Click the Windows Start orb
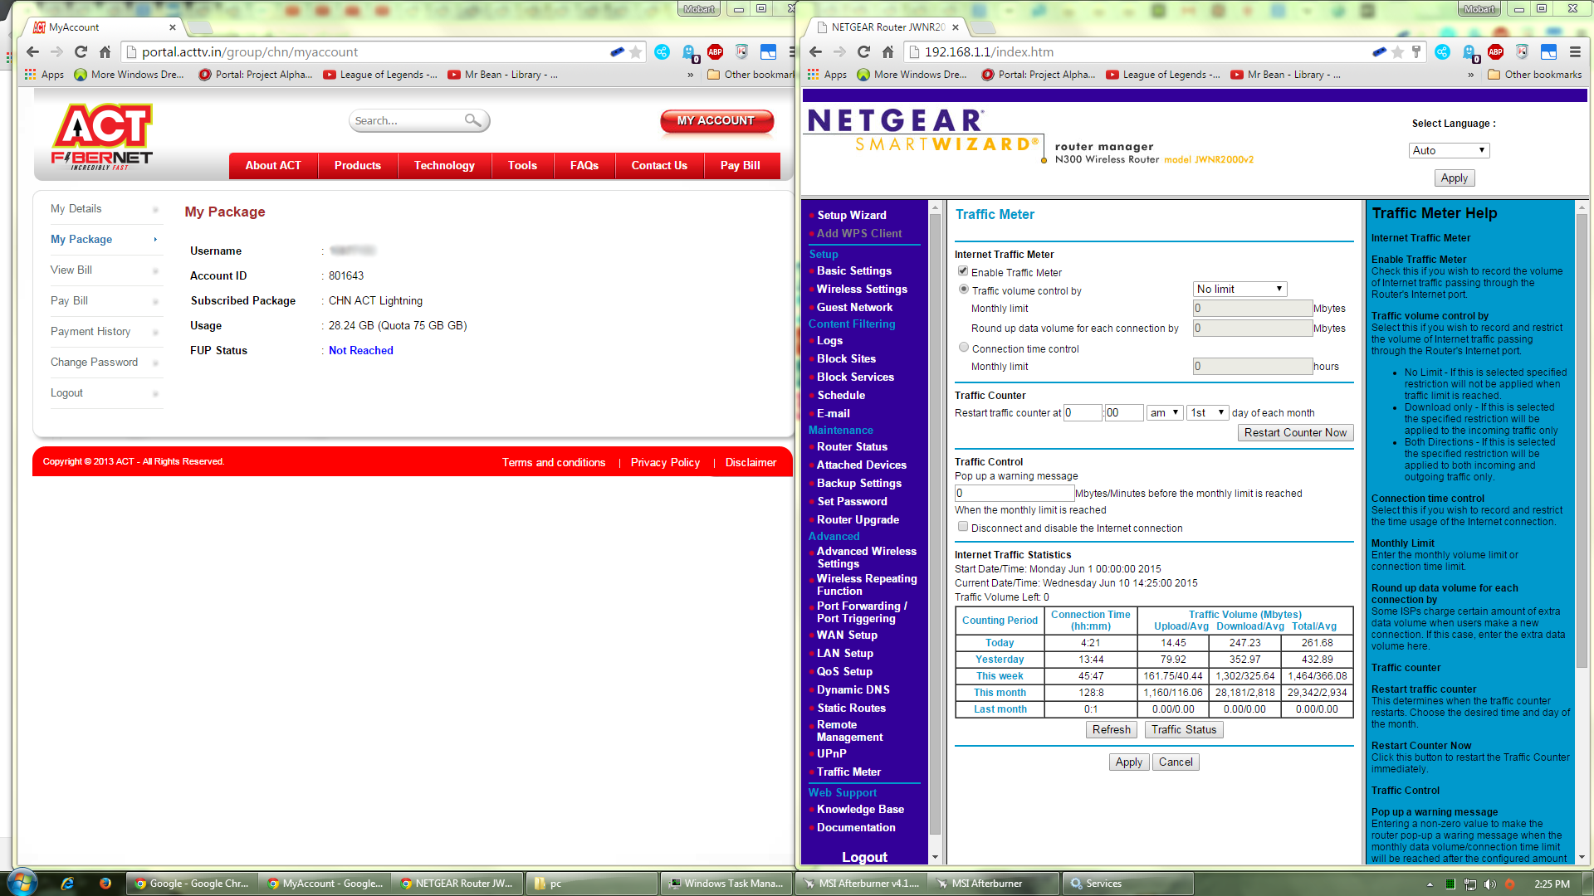Screen dimensions: 1594x896 [22, 883]
